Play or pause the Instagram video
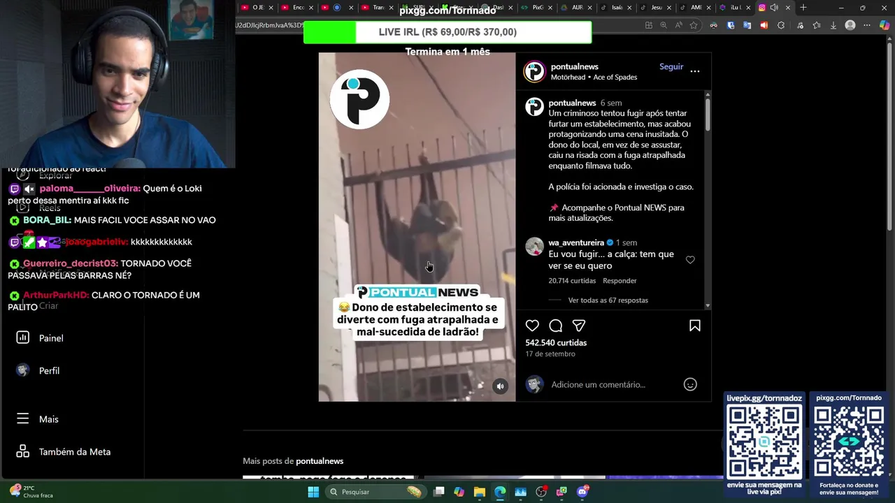 pos(417,227)
